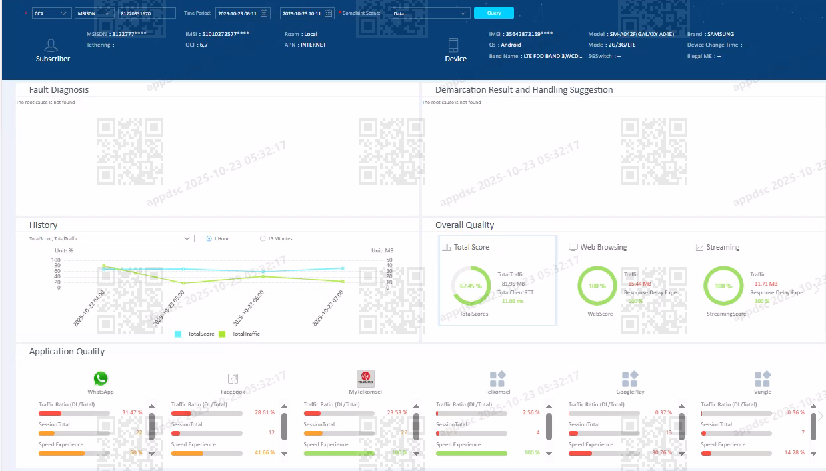Open the CCA dropdown

(51, 13)
